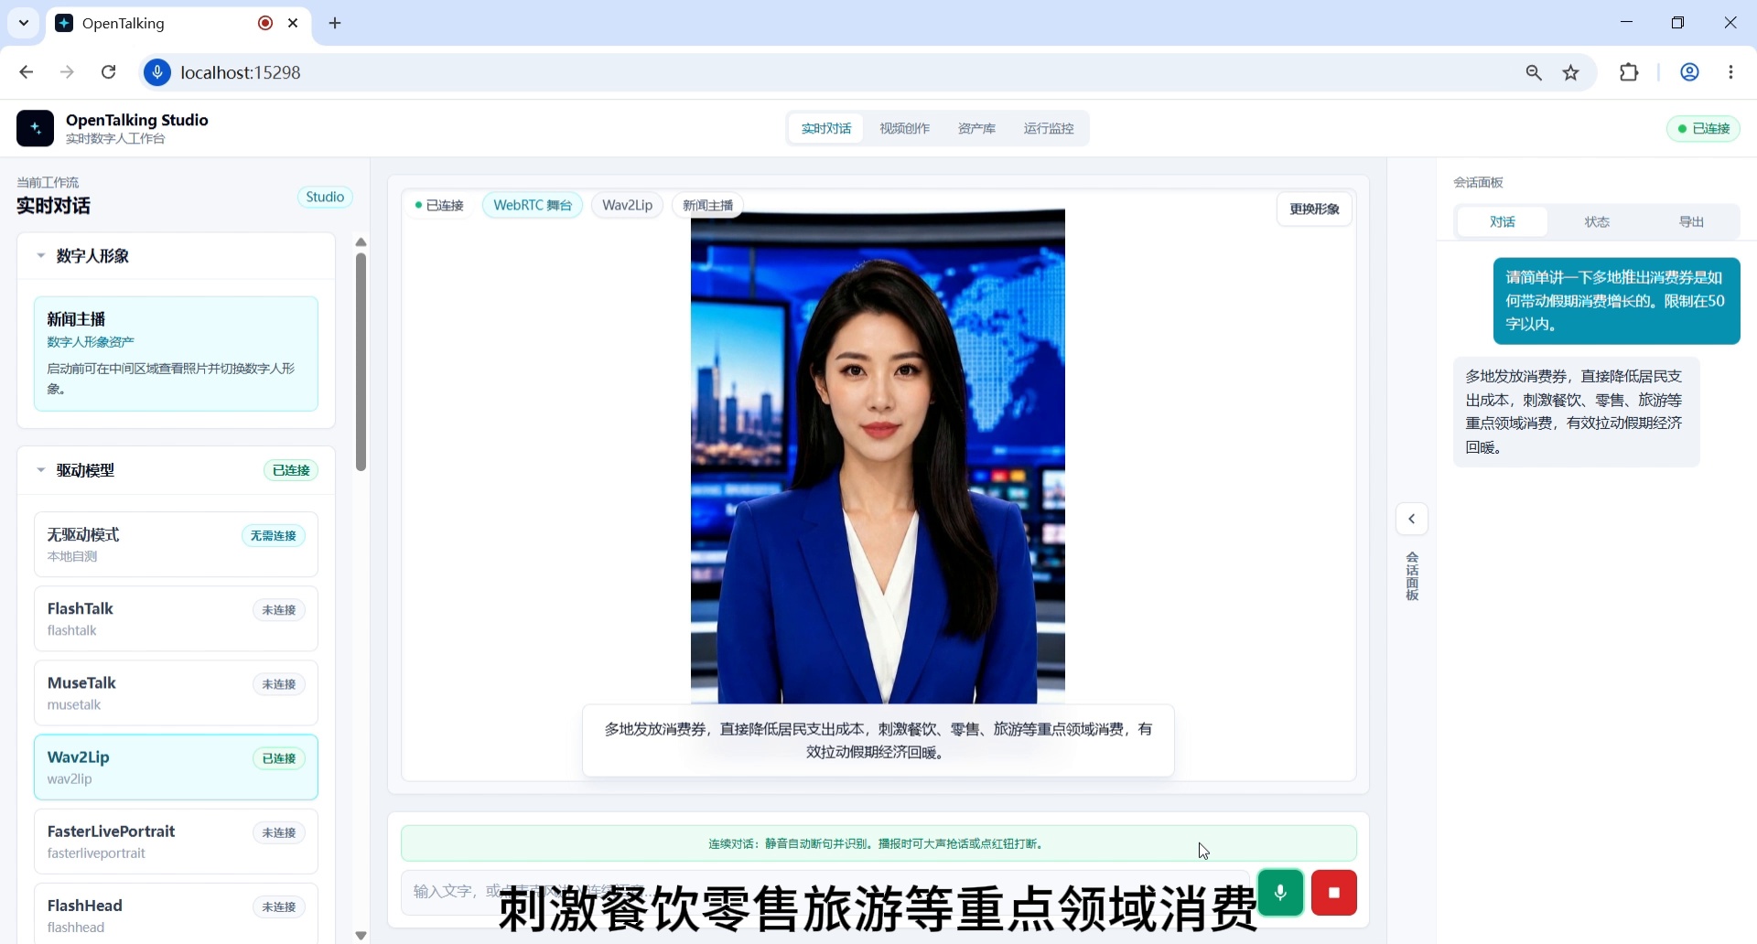Click the WebRTC 舞台 badge

click(x=533, y=205)
